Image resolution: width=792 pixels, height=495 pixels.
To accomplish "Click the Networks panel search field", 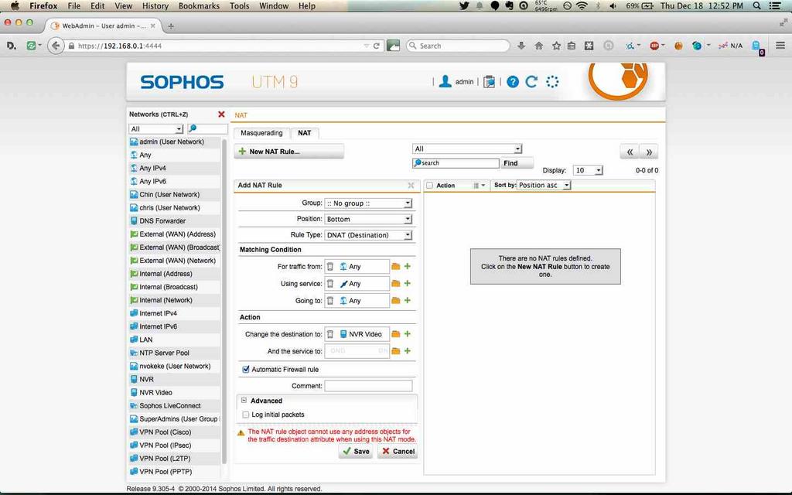I will tap(207, 129).
